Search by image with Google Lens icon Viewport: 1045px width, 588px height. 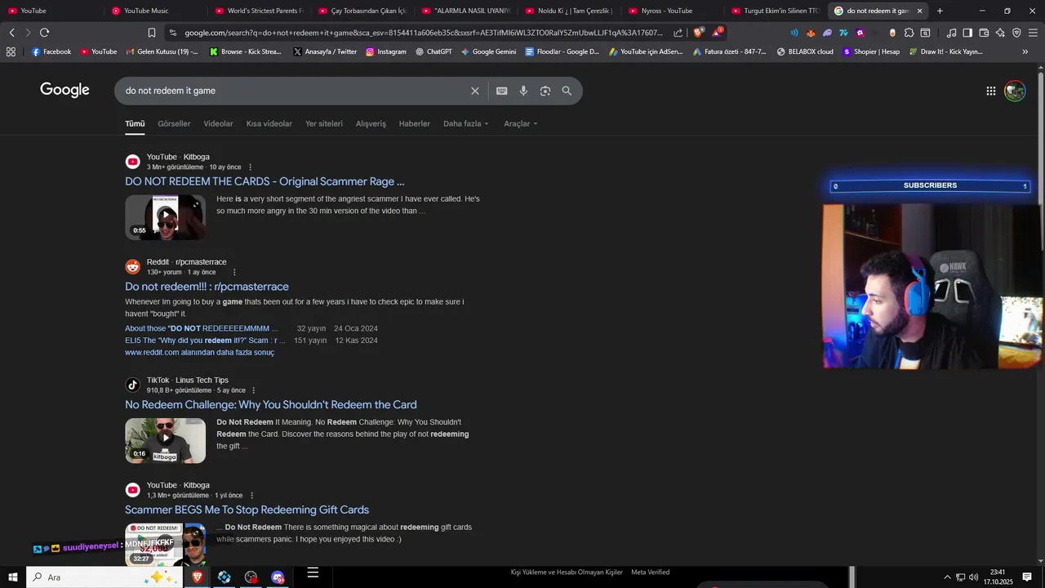(545, 91)
